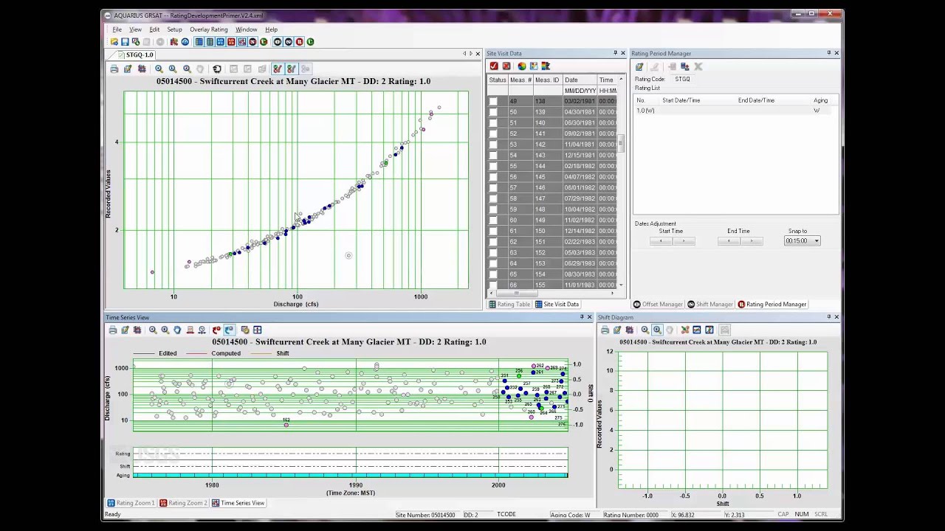Click the red circular R icon in main toolbar

coord(299,42)
